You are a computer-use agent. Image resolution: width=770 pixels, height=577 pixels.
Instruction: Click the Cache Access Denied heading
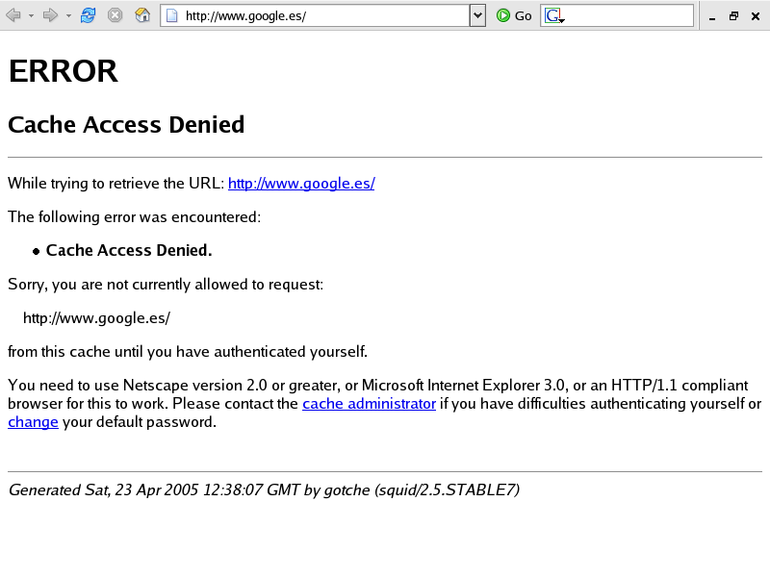[126, 125]
